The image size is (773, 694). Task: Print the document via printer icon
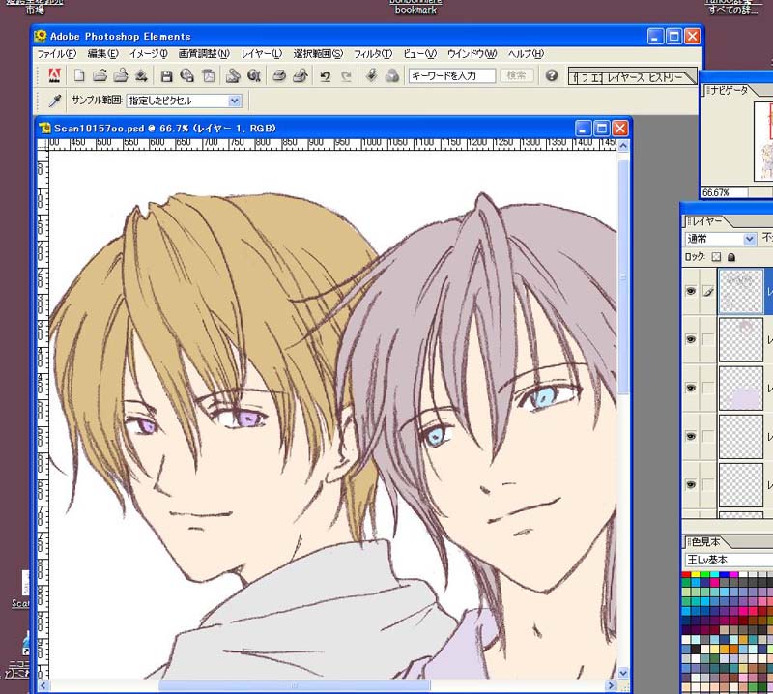pos(279,76)
